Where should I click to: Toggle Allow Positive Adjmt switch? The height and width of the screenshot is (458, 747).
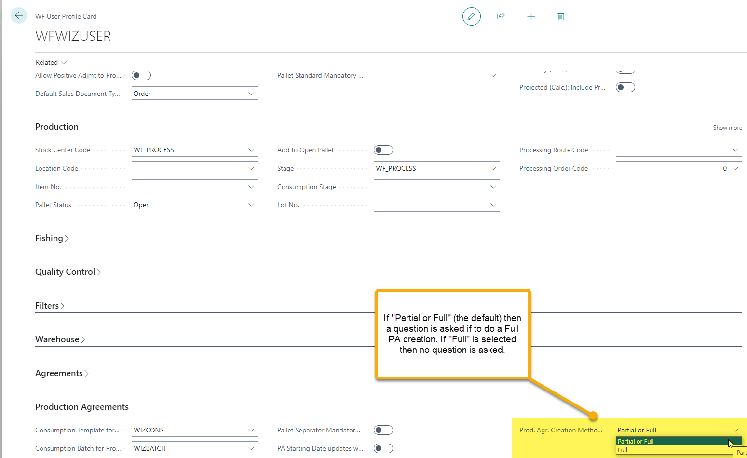141,75
